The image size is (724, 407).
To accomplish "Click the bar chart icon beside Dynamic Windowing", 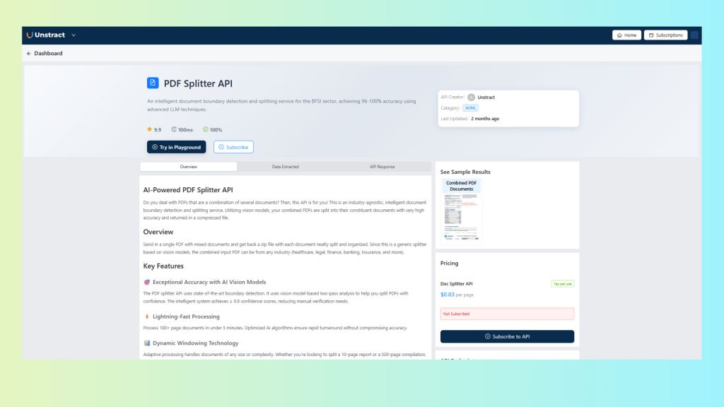I will (x=146, y=343).
